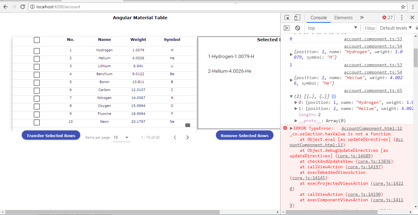Show the console sidebar icon
The image size is (418, 215).
pos(287,28)
